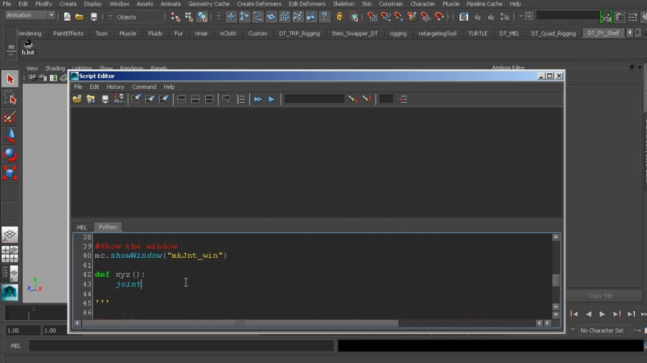
Task: Click single perspective view layout icon
Action: [9, 235]
